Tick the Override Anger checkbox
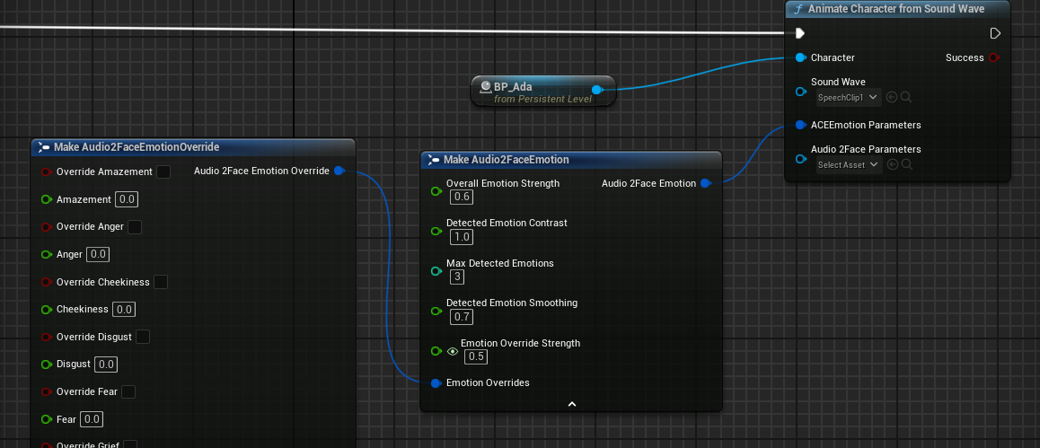This screenshot has width=1040, height=448. [x=135, y=227]
